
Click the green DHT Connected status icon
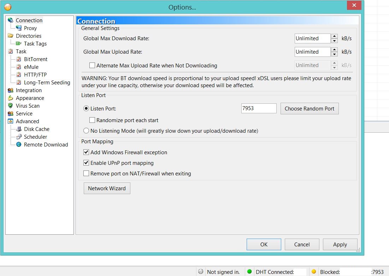249,272
